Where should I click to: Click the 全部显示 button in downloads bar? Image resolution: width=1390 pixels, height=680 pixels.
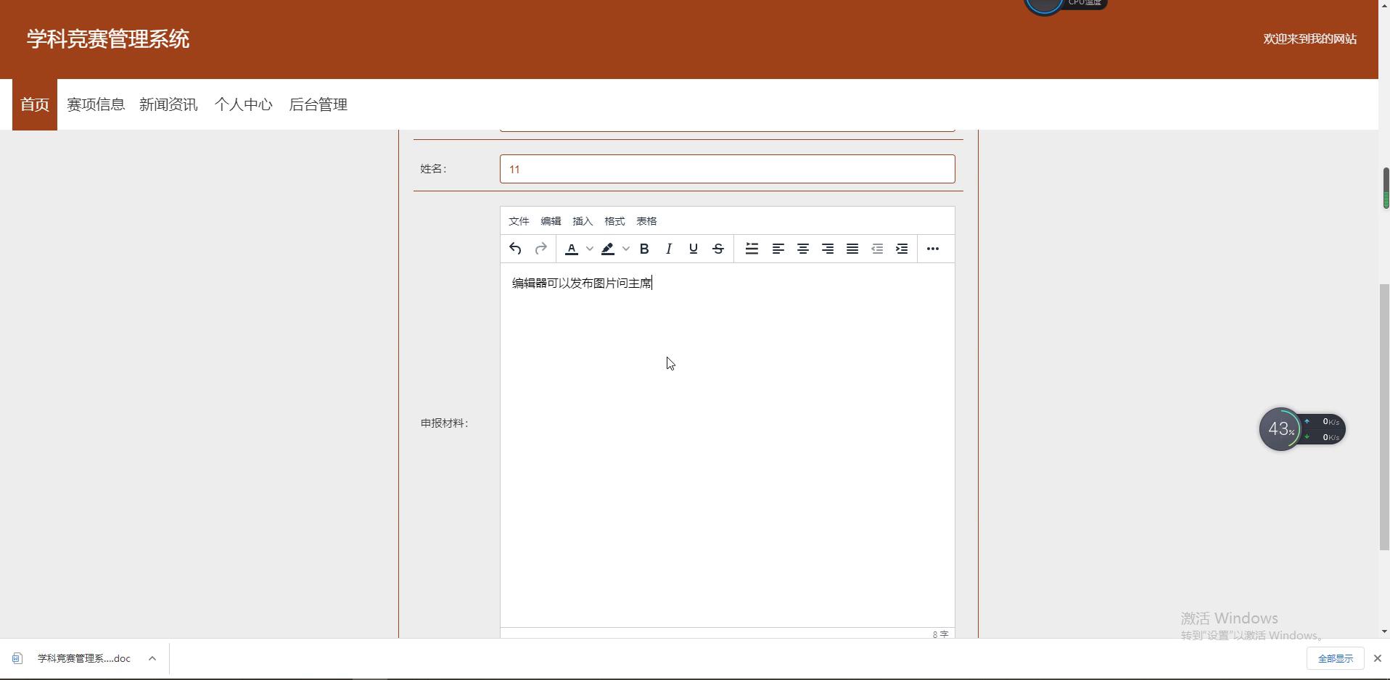point(1335,658)
